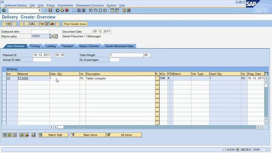Viewport: 272px width, 153px height.
Task: Click the batch split indicator in Tablet computer row
Action: pos(157,78)
